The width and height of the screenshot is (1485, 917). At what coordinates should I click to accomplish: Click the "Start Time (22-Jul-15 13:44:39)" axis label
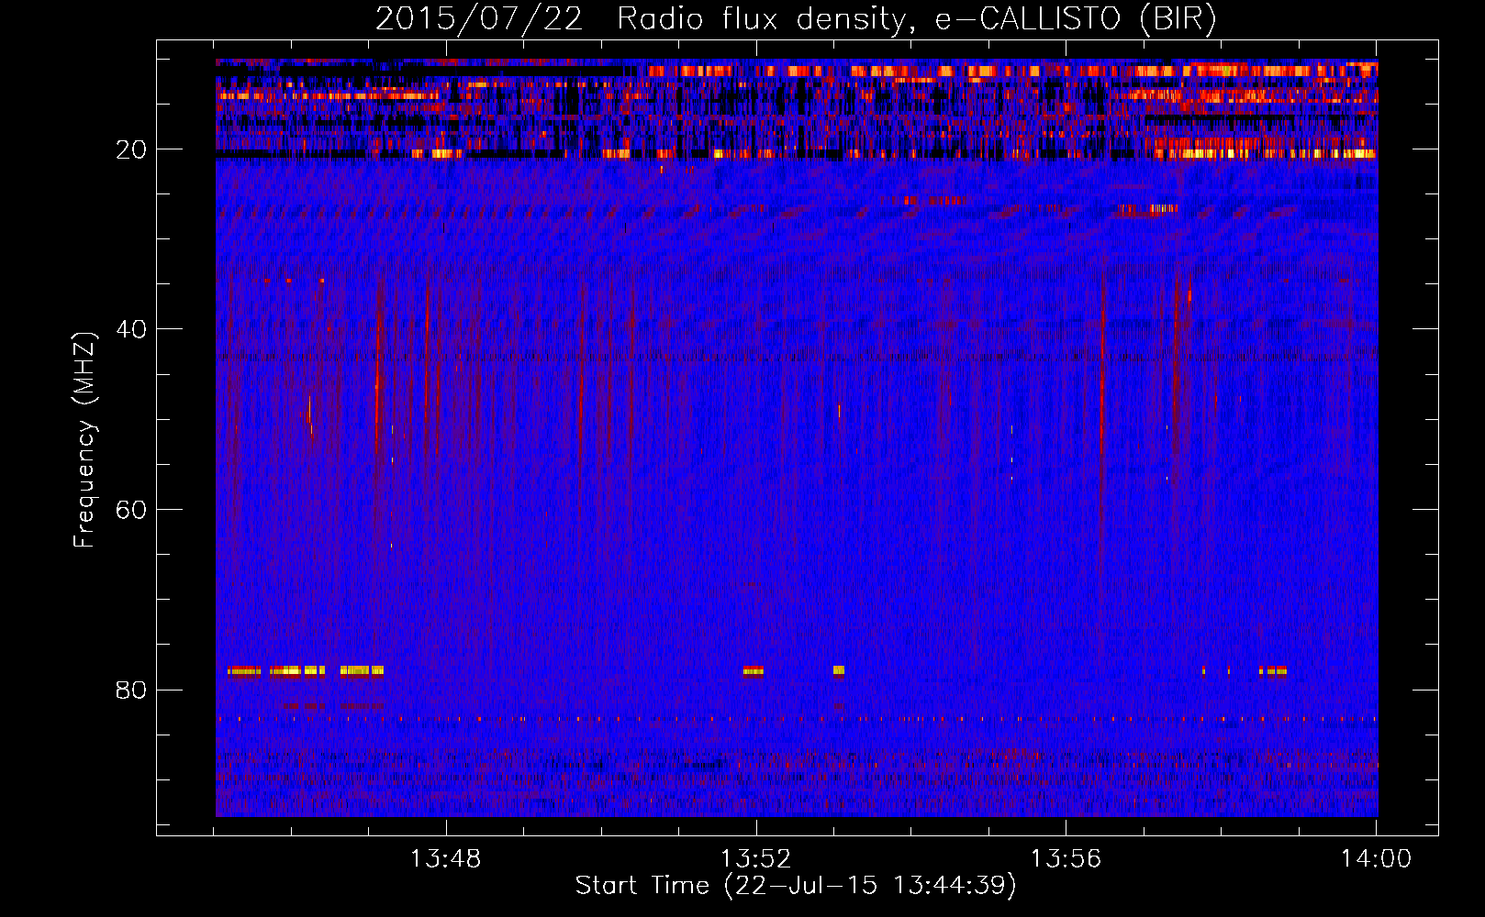point(796,886)
